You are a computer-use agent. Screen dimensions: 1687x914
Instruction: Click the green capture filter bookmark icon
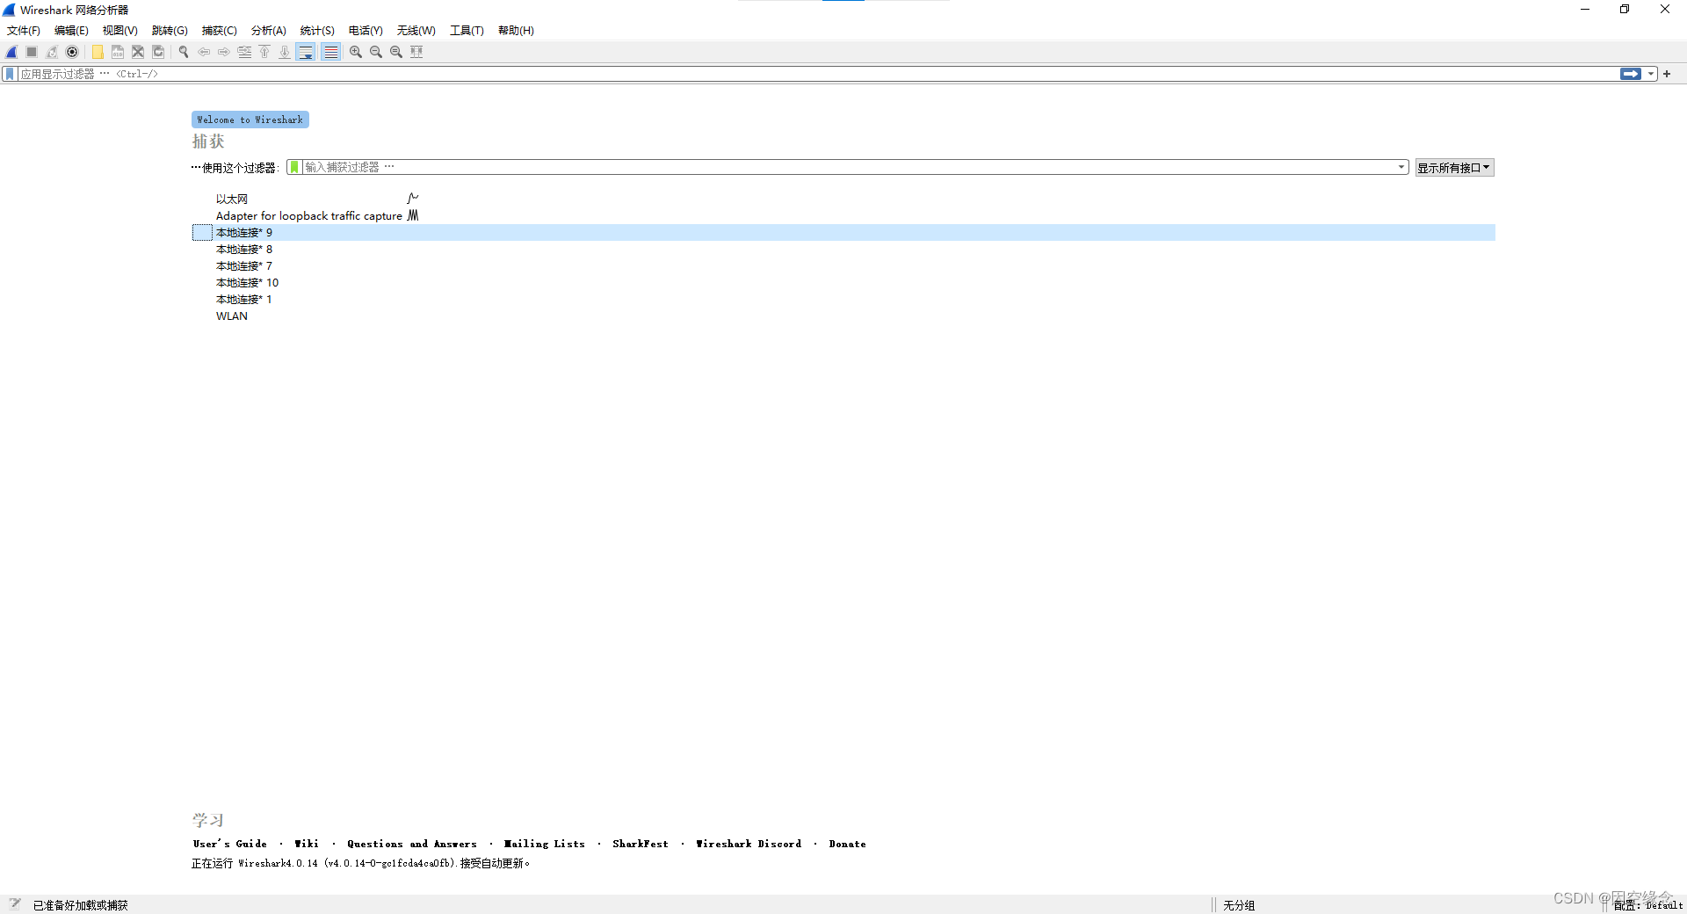click(x=294, y=167)
